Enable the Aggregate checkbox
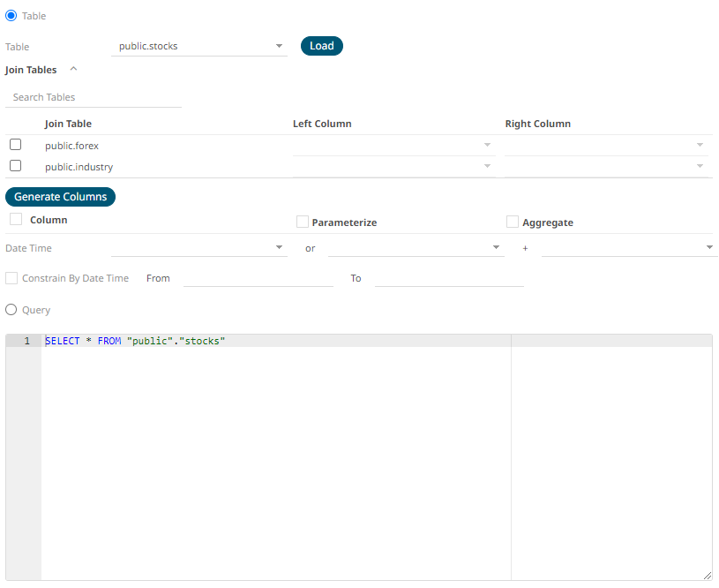The image size is (719, 588). 513,222
